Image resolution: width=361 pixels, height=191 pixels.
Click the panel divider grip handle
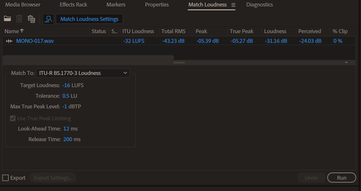(x=179, y=63)
